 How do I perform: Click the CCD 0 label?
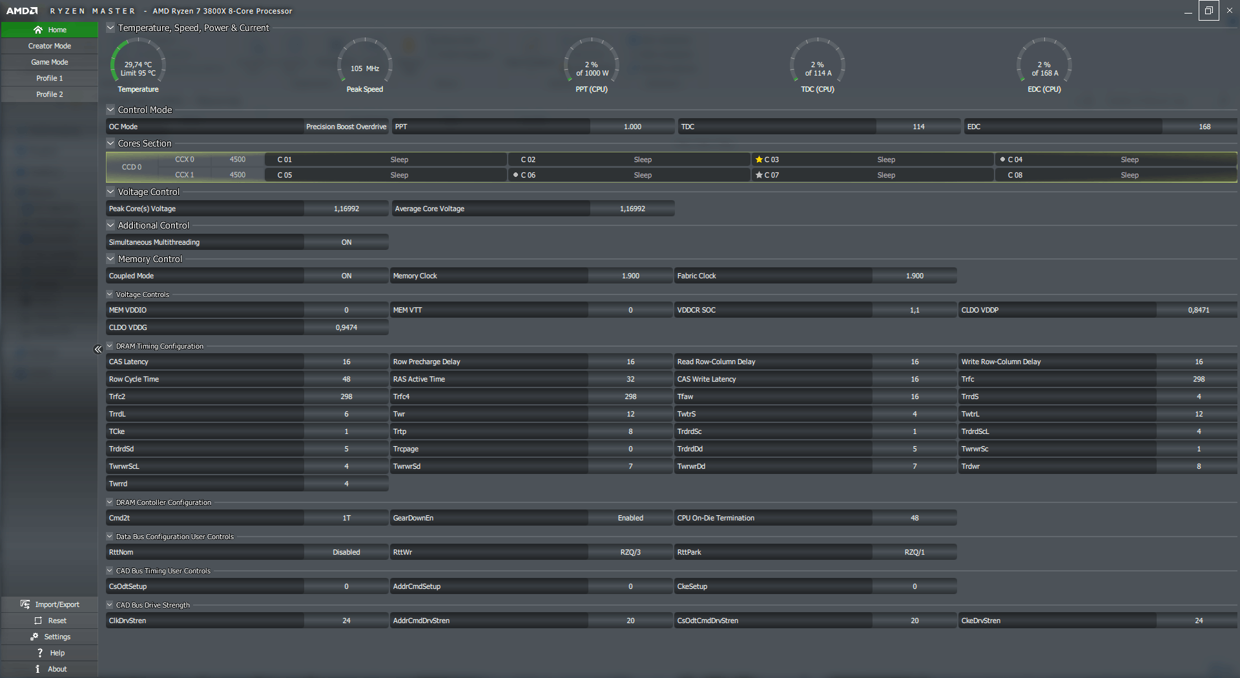click(132, 167)
